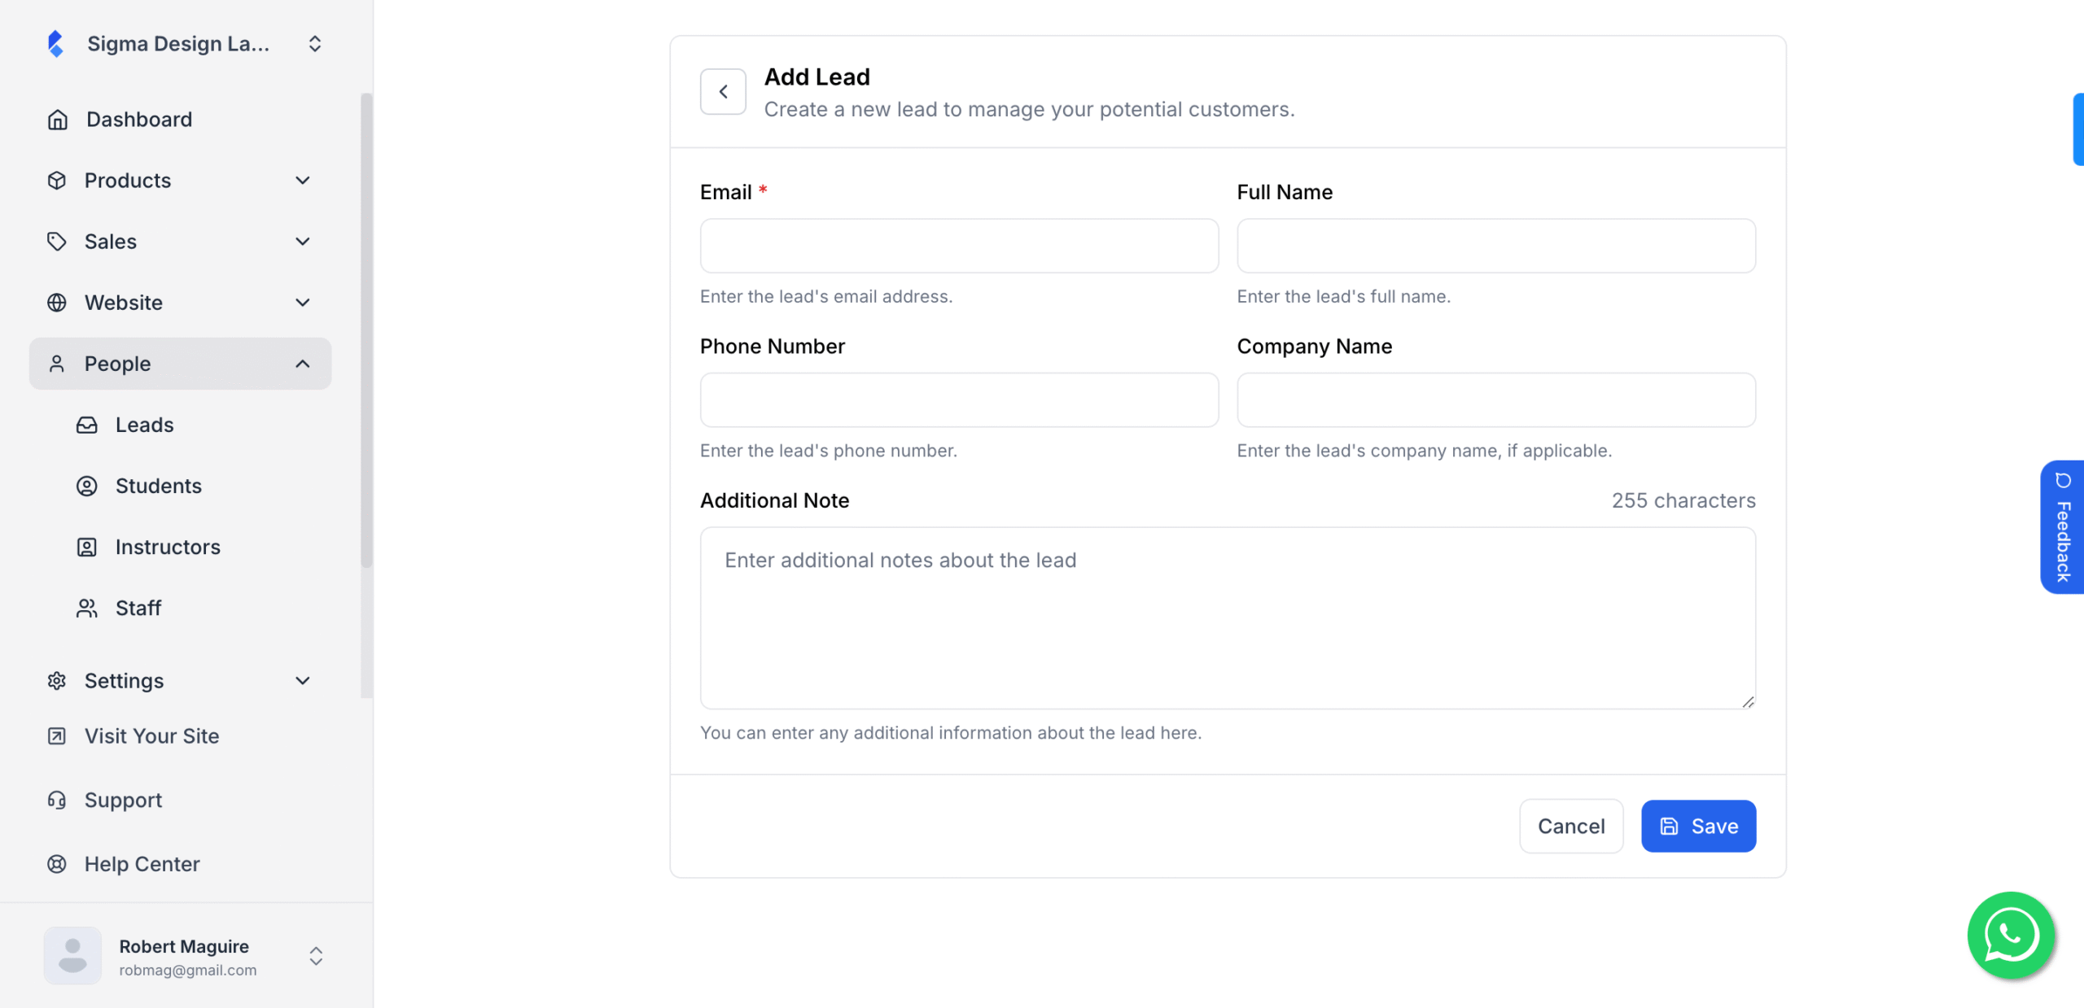This screenshot has height=1008, width=2084.
Task: Click the "255 characters" counter text
Action: click(1683, 501)
